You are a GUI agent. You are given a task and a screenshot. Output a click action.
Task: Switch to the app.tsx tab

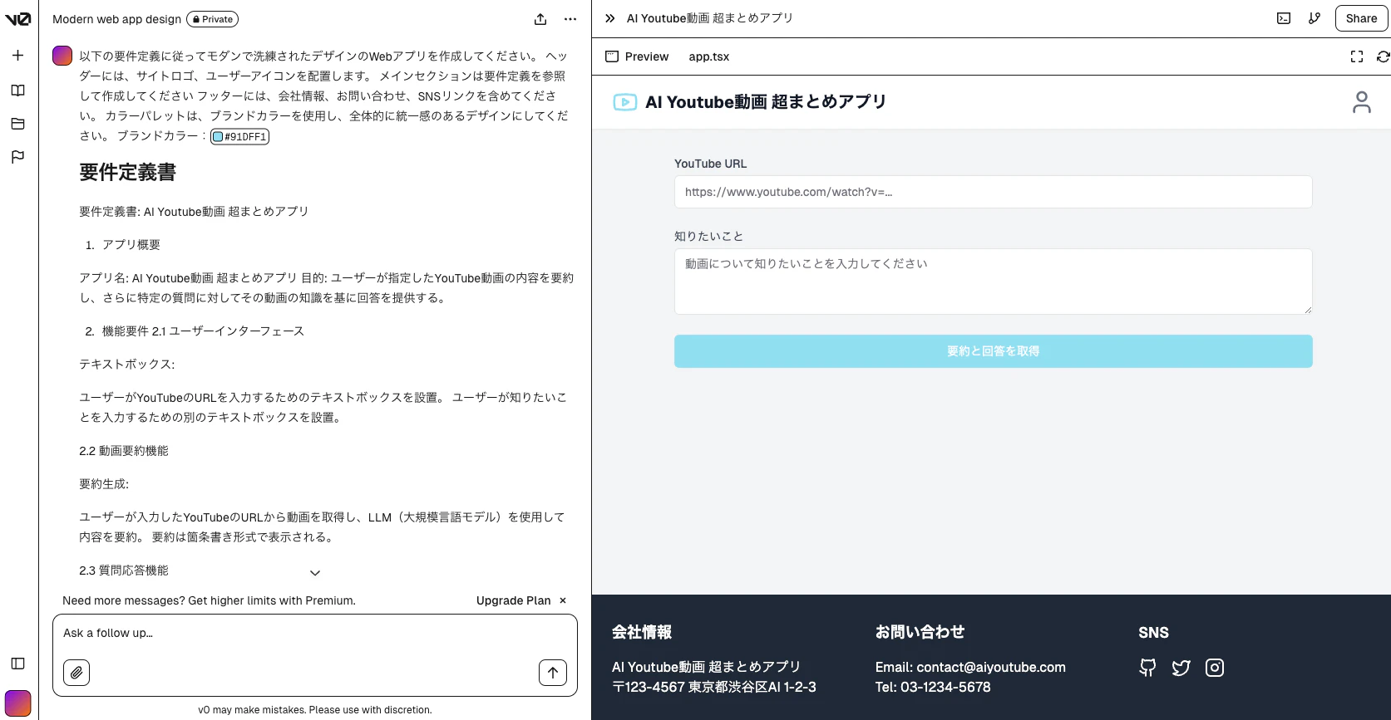(x=709, y=56)
